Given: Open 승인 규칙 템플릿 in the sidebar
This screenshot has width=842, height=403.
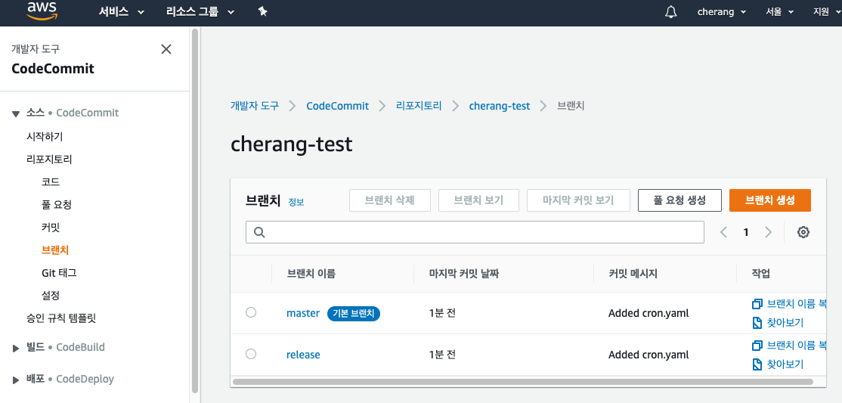Looking at the screenshot, I should (x=60, y=318).
